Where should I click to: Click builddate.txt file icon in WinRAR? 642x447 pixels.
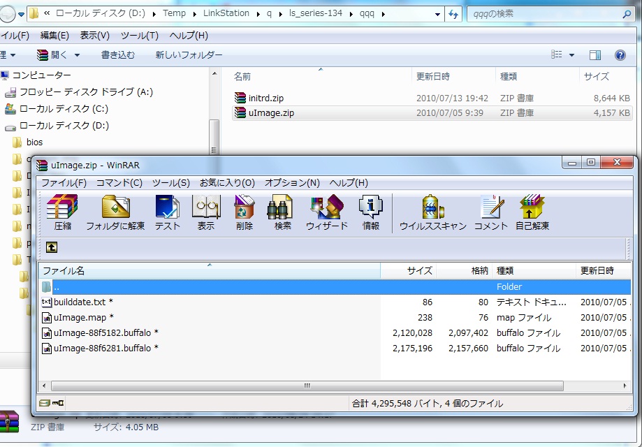pos(47,302)
